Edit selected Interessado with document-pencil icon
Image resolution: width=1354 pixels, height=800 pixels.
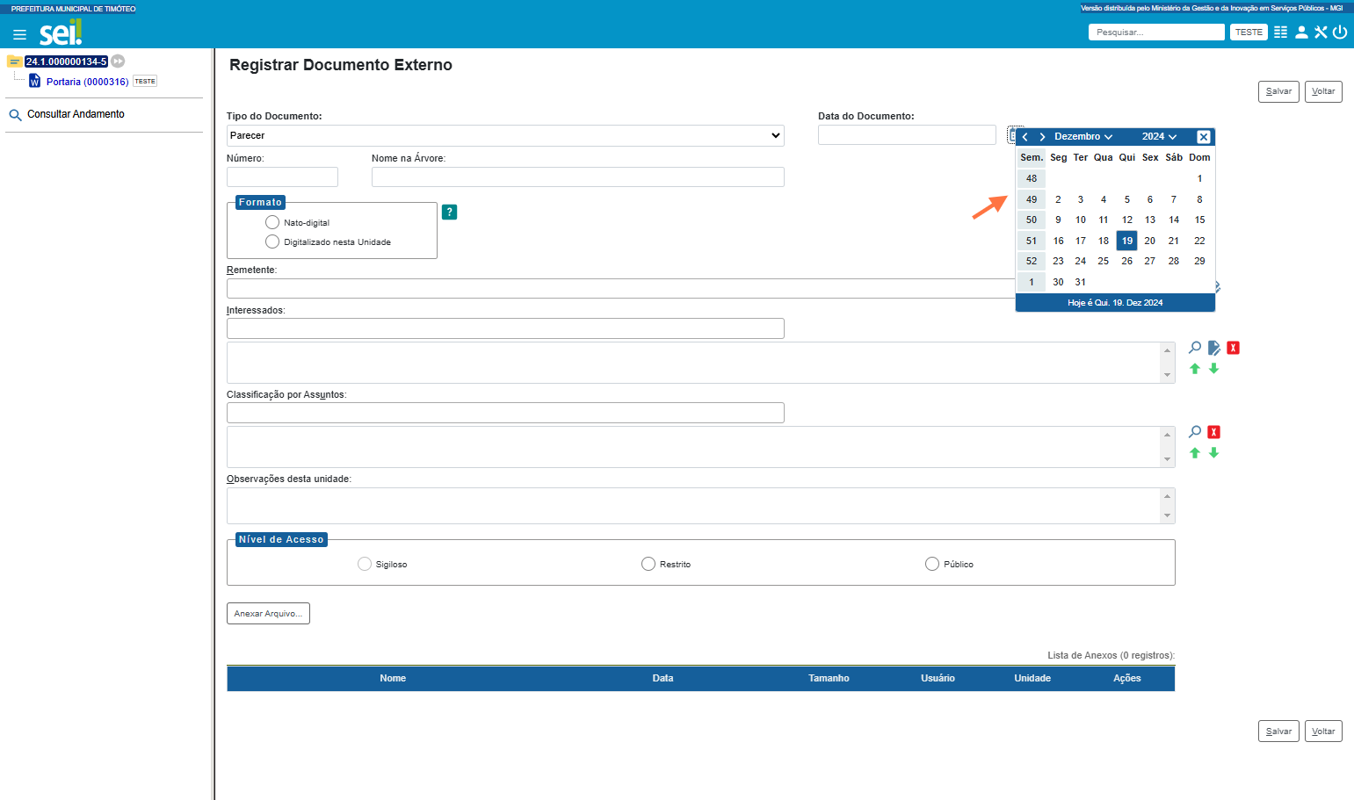(x=1214, y=348)
